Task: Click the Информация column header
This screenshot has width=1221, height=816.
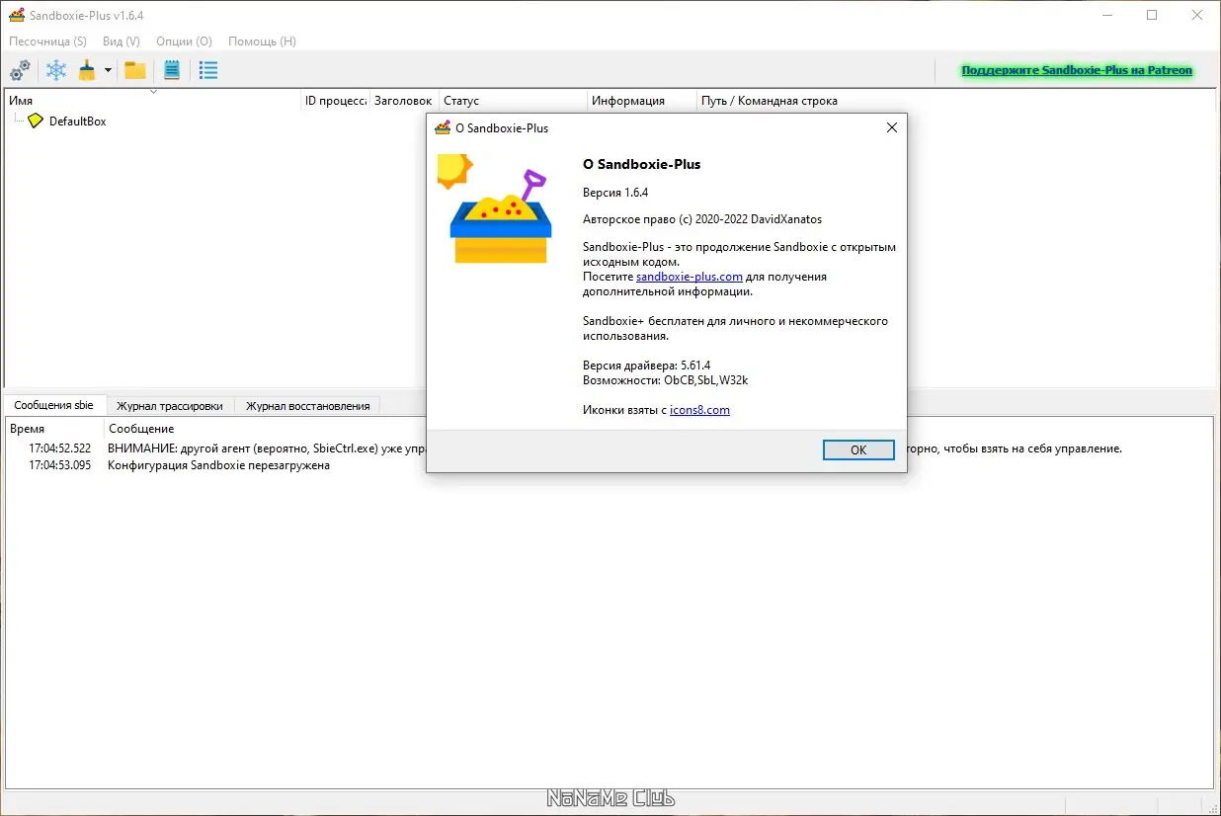Action: pos(641,101)
